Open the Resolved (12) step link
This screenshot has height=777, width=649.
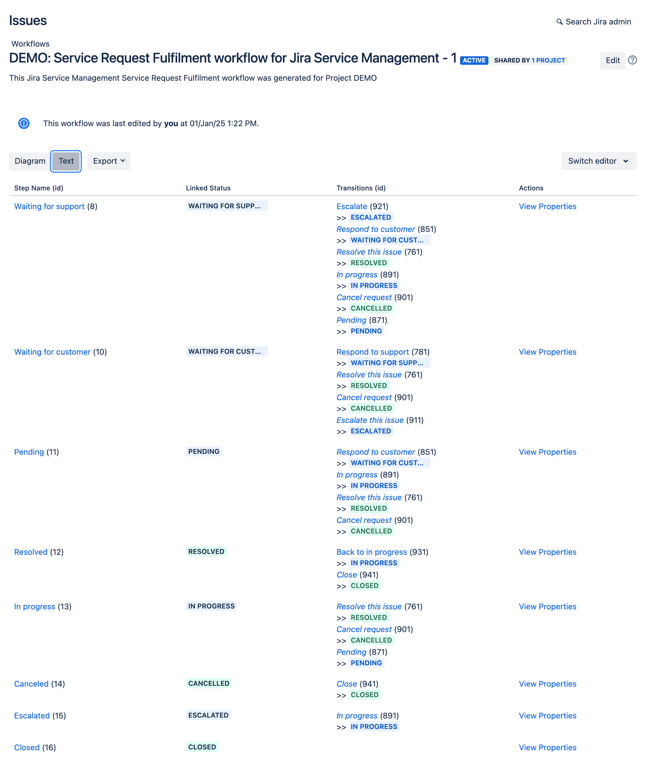[31, 552]
